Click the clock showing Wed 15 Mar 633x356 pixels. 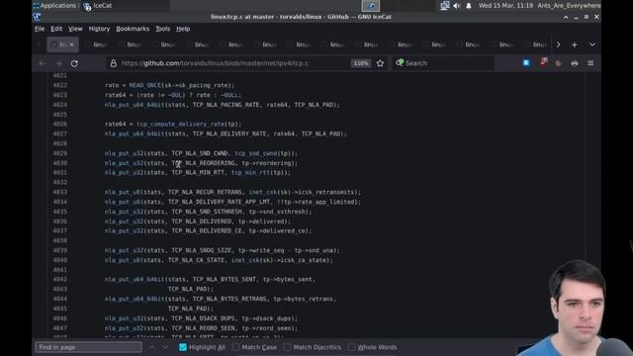tap(505, 6)
